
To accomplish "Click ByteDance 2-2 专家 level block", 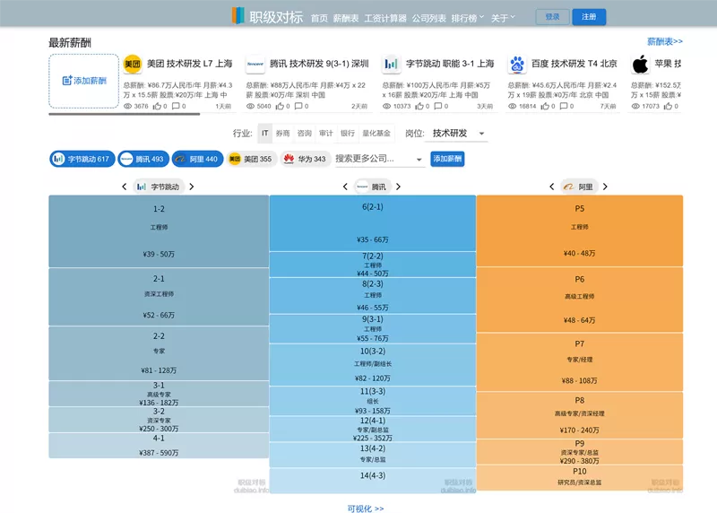I will coord(159,353).
